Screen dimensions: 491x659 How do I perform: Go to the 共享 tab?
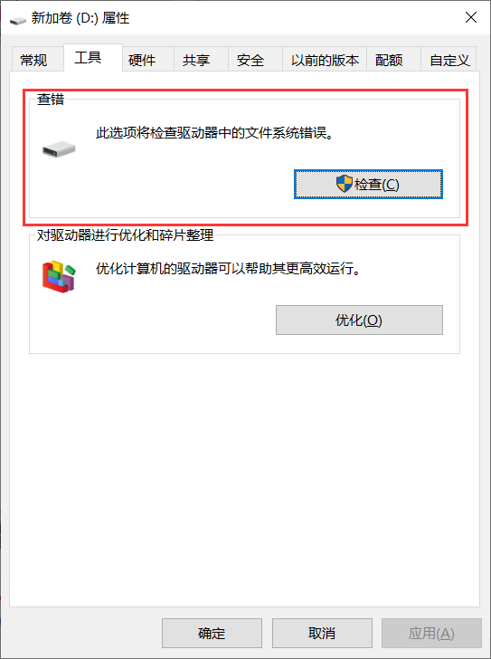pyautogui.click(x=196, y=60)
